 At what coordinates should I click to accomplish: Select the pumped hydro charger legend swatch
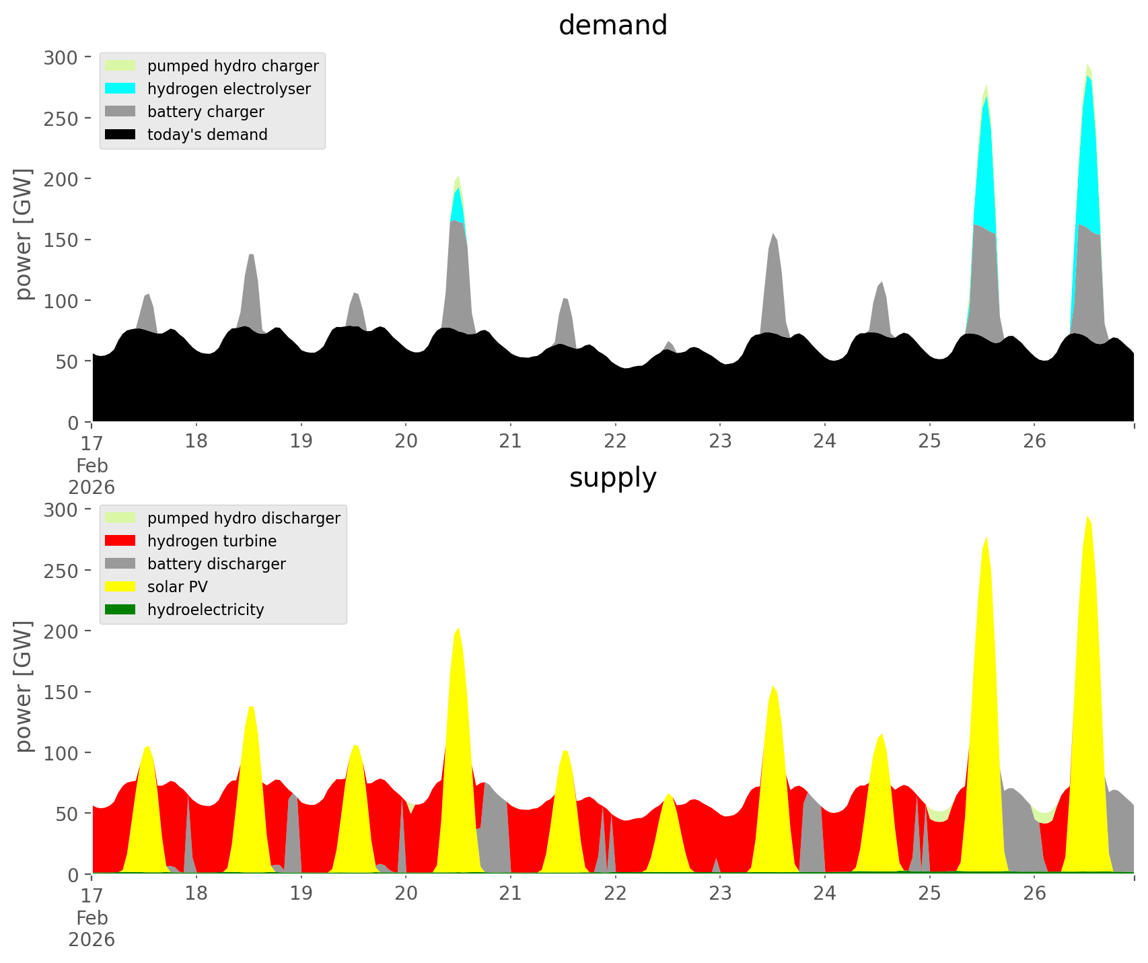tap(120, 66)
